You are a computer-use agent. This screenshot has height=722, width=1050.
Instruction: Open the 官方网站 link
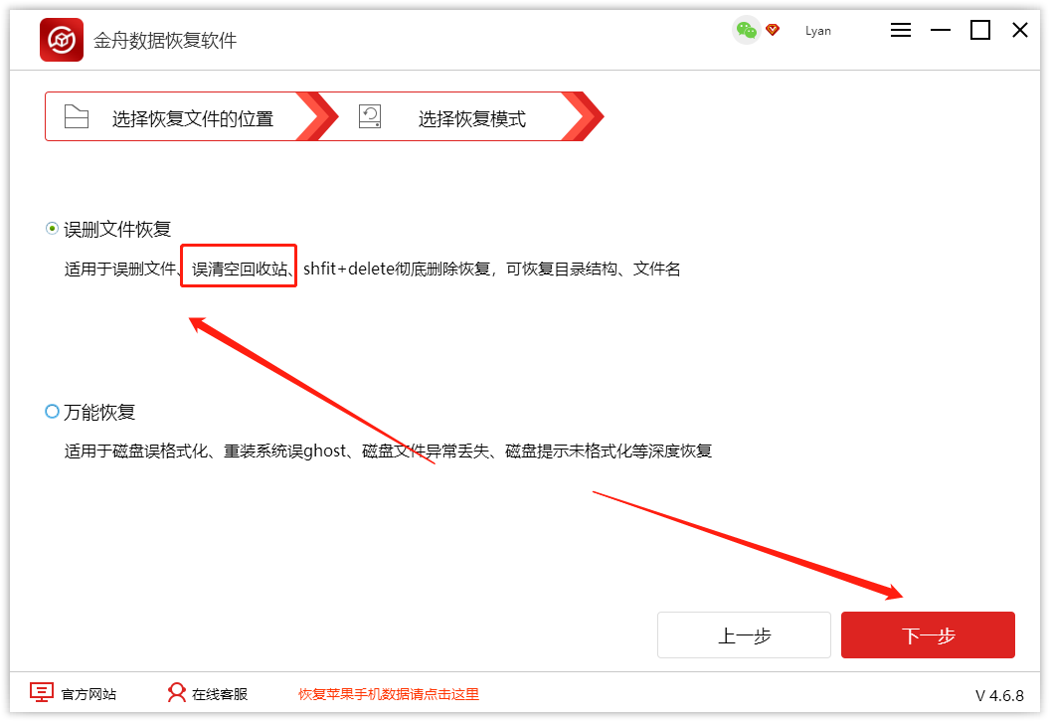point(88,694)
